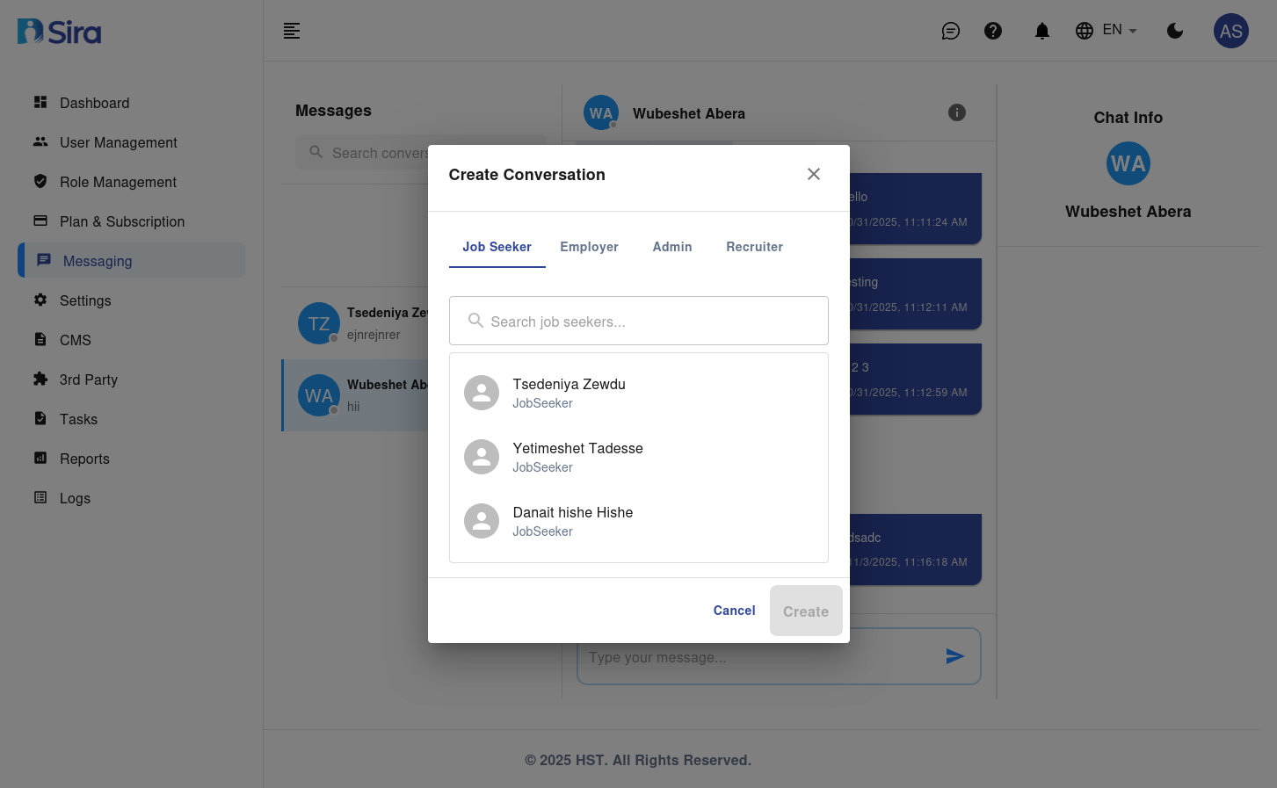
Task: Switch to the Employer tab
Action: click(589, 247)
